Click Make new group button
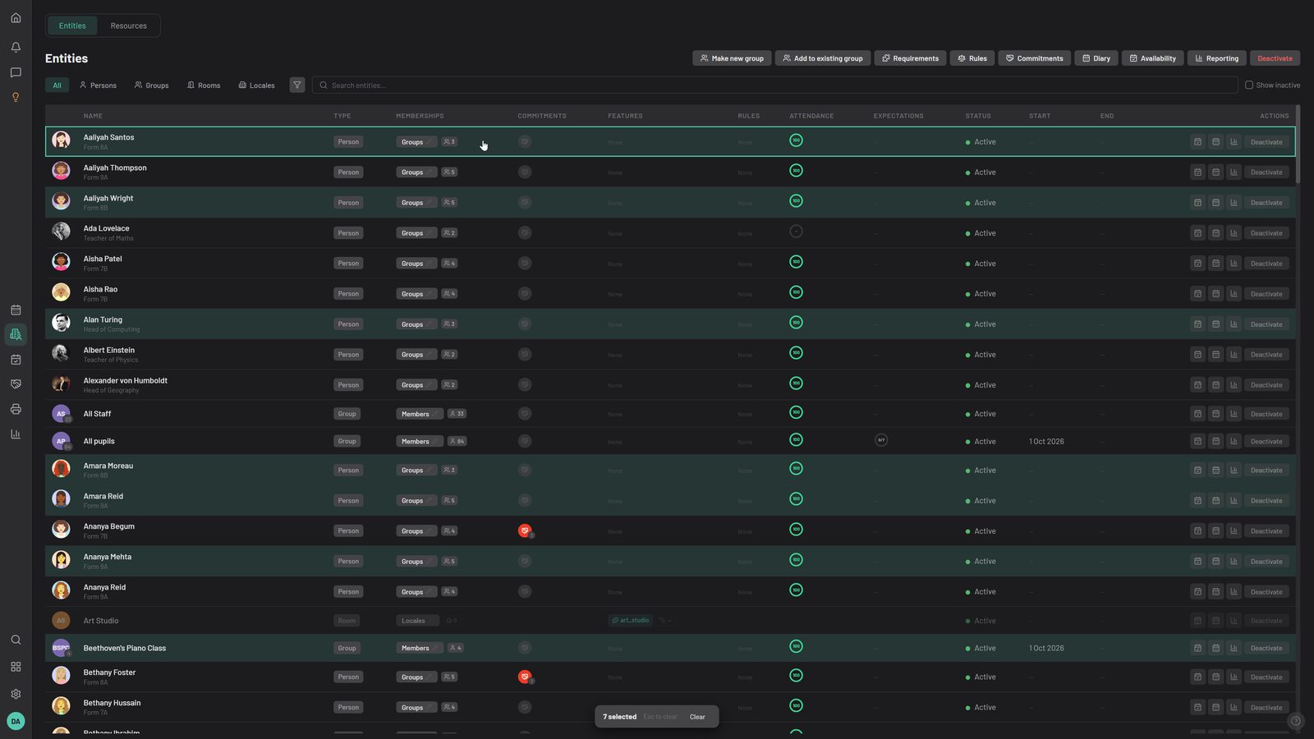Screen dimensions: 1314x739 (x=732, y=58)
